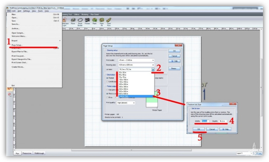Click the Depth input field
The width and height of the screenshot is (269, 162).
223,121
